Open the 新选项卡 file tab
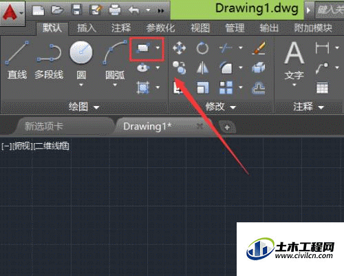The height and width of the screenshot is (276, 344). click(63, 127)
